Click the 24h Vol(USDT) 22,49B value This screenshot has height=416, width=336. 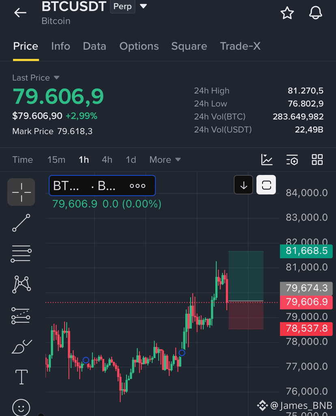(x=309, y=130)
